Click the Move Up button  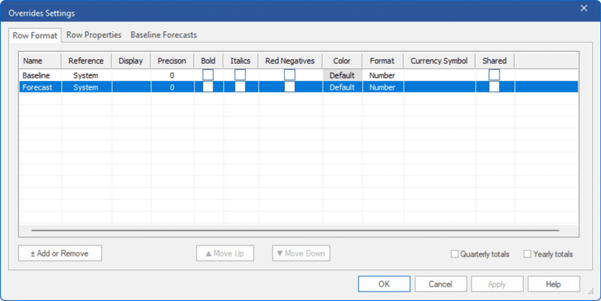click(x=225, y=253)
